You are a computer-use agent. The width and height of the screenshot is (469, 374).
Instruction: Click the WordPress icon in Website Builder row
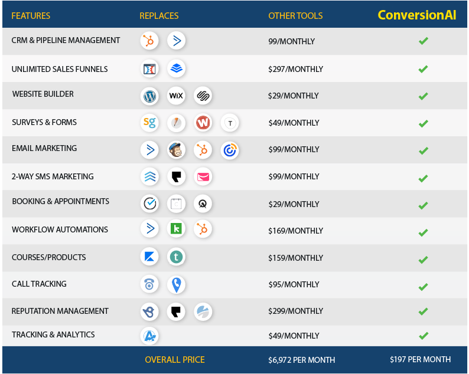pos(150,96)
